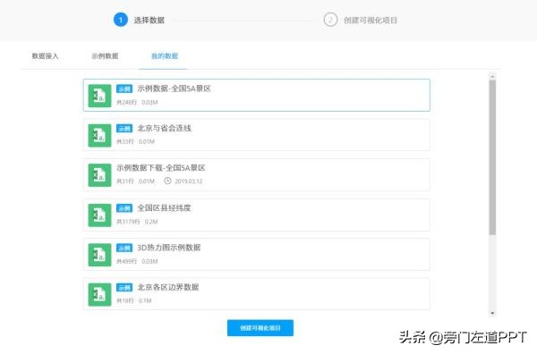537x354 pixels.
Task: Click the 创建可视化项目 blue button
Action: 260,328
